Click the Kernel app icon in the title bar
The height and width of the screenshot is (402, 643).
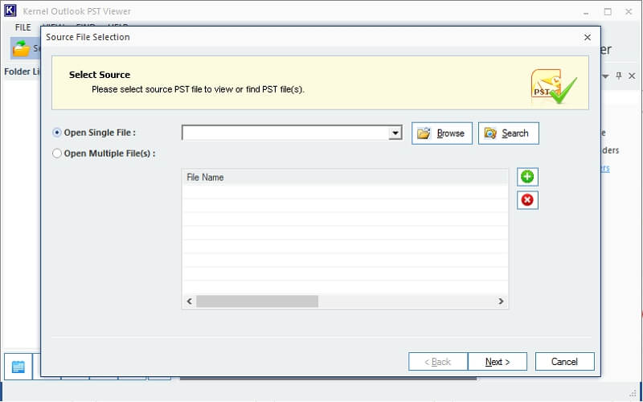pos(10,10)
